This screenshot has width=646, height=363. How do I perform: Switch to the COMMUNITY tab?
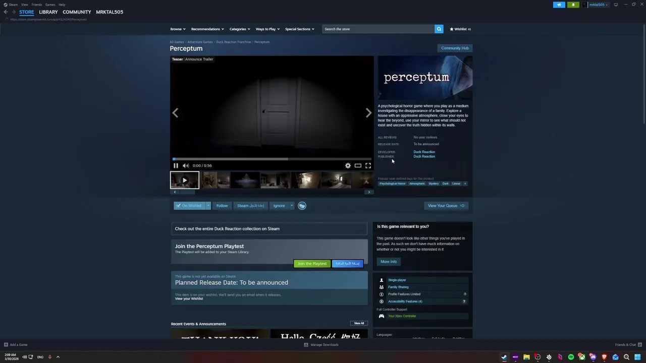77,12
